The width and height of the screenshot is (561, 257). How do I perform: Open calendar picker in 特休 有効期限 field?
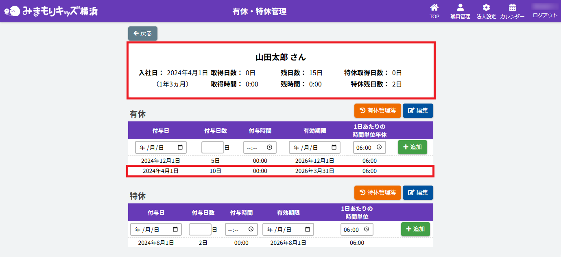308,229
